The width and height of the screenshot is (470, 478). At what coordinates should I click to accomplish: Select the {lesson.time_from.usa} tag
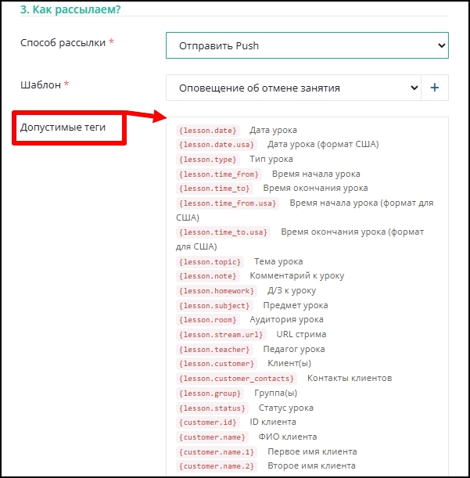[x=228, y=203]
